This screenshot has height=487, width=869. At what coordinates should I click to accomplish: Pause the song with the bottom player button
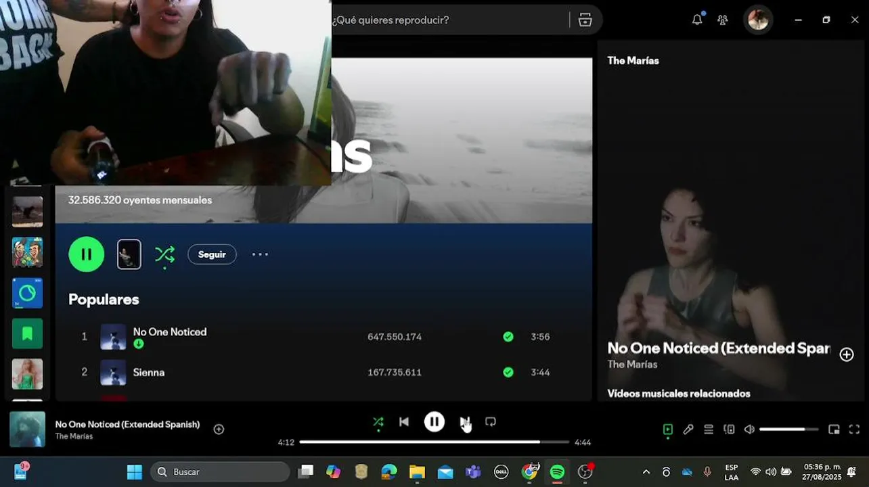[435, 422]
